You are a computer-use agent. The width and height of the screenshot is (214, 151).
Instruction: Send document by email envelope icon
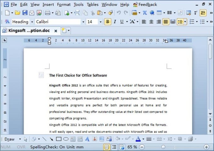pos(32,13)
